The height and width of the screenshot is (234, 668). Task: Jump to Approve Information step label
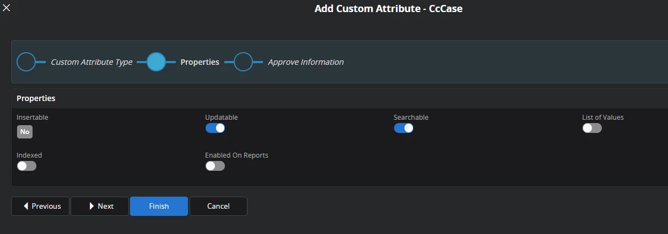(x=306, y=62)
